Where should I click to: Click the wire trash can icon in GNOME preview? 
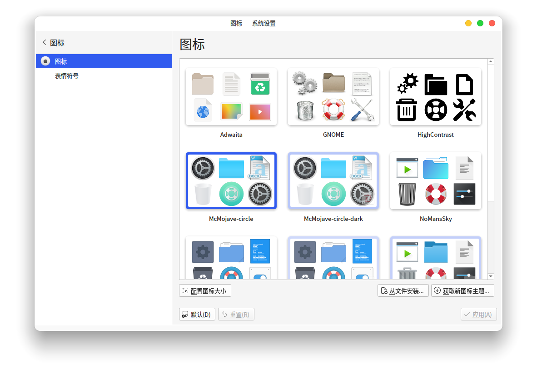[x=305, y=110]
